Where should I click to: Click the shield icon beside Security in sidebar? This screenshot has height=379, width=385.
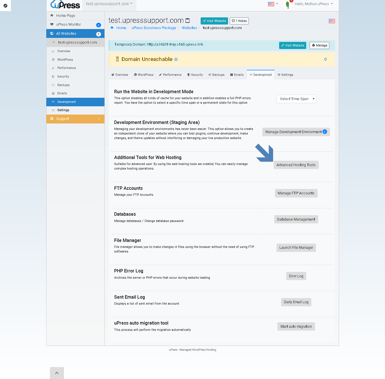coord(53,77)
